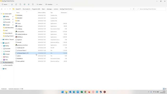167x94 pixels.
Task: Collapse the Accesso rapido tree node
Action: pyautogui.click(x=1, y=14)
